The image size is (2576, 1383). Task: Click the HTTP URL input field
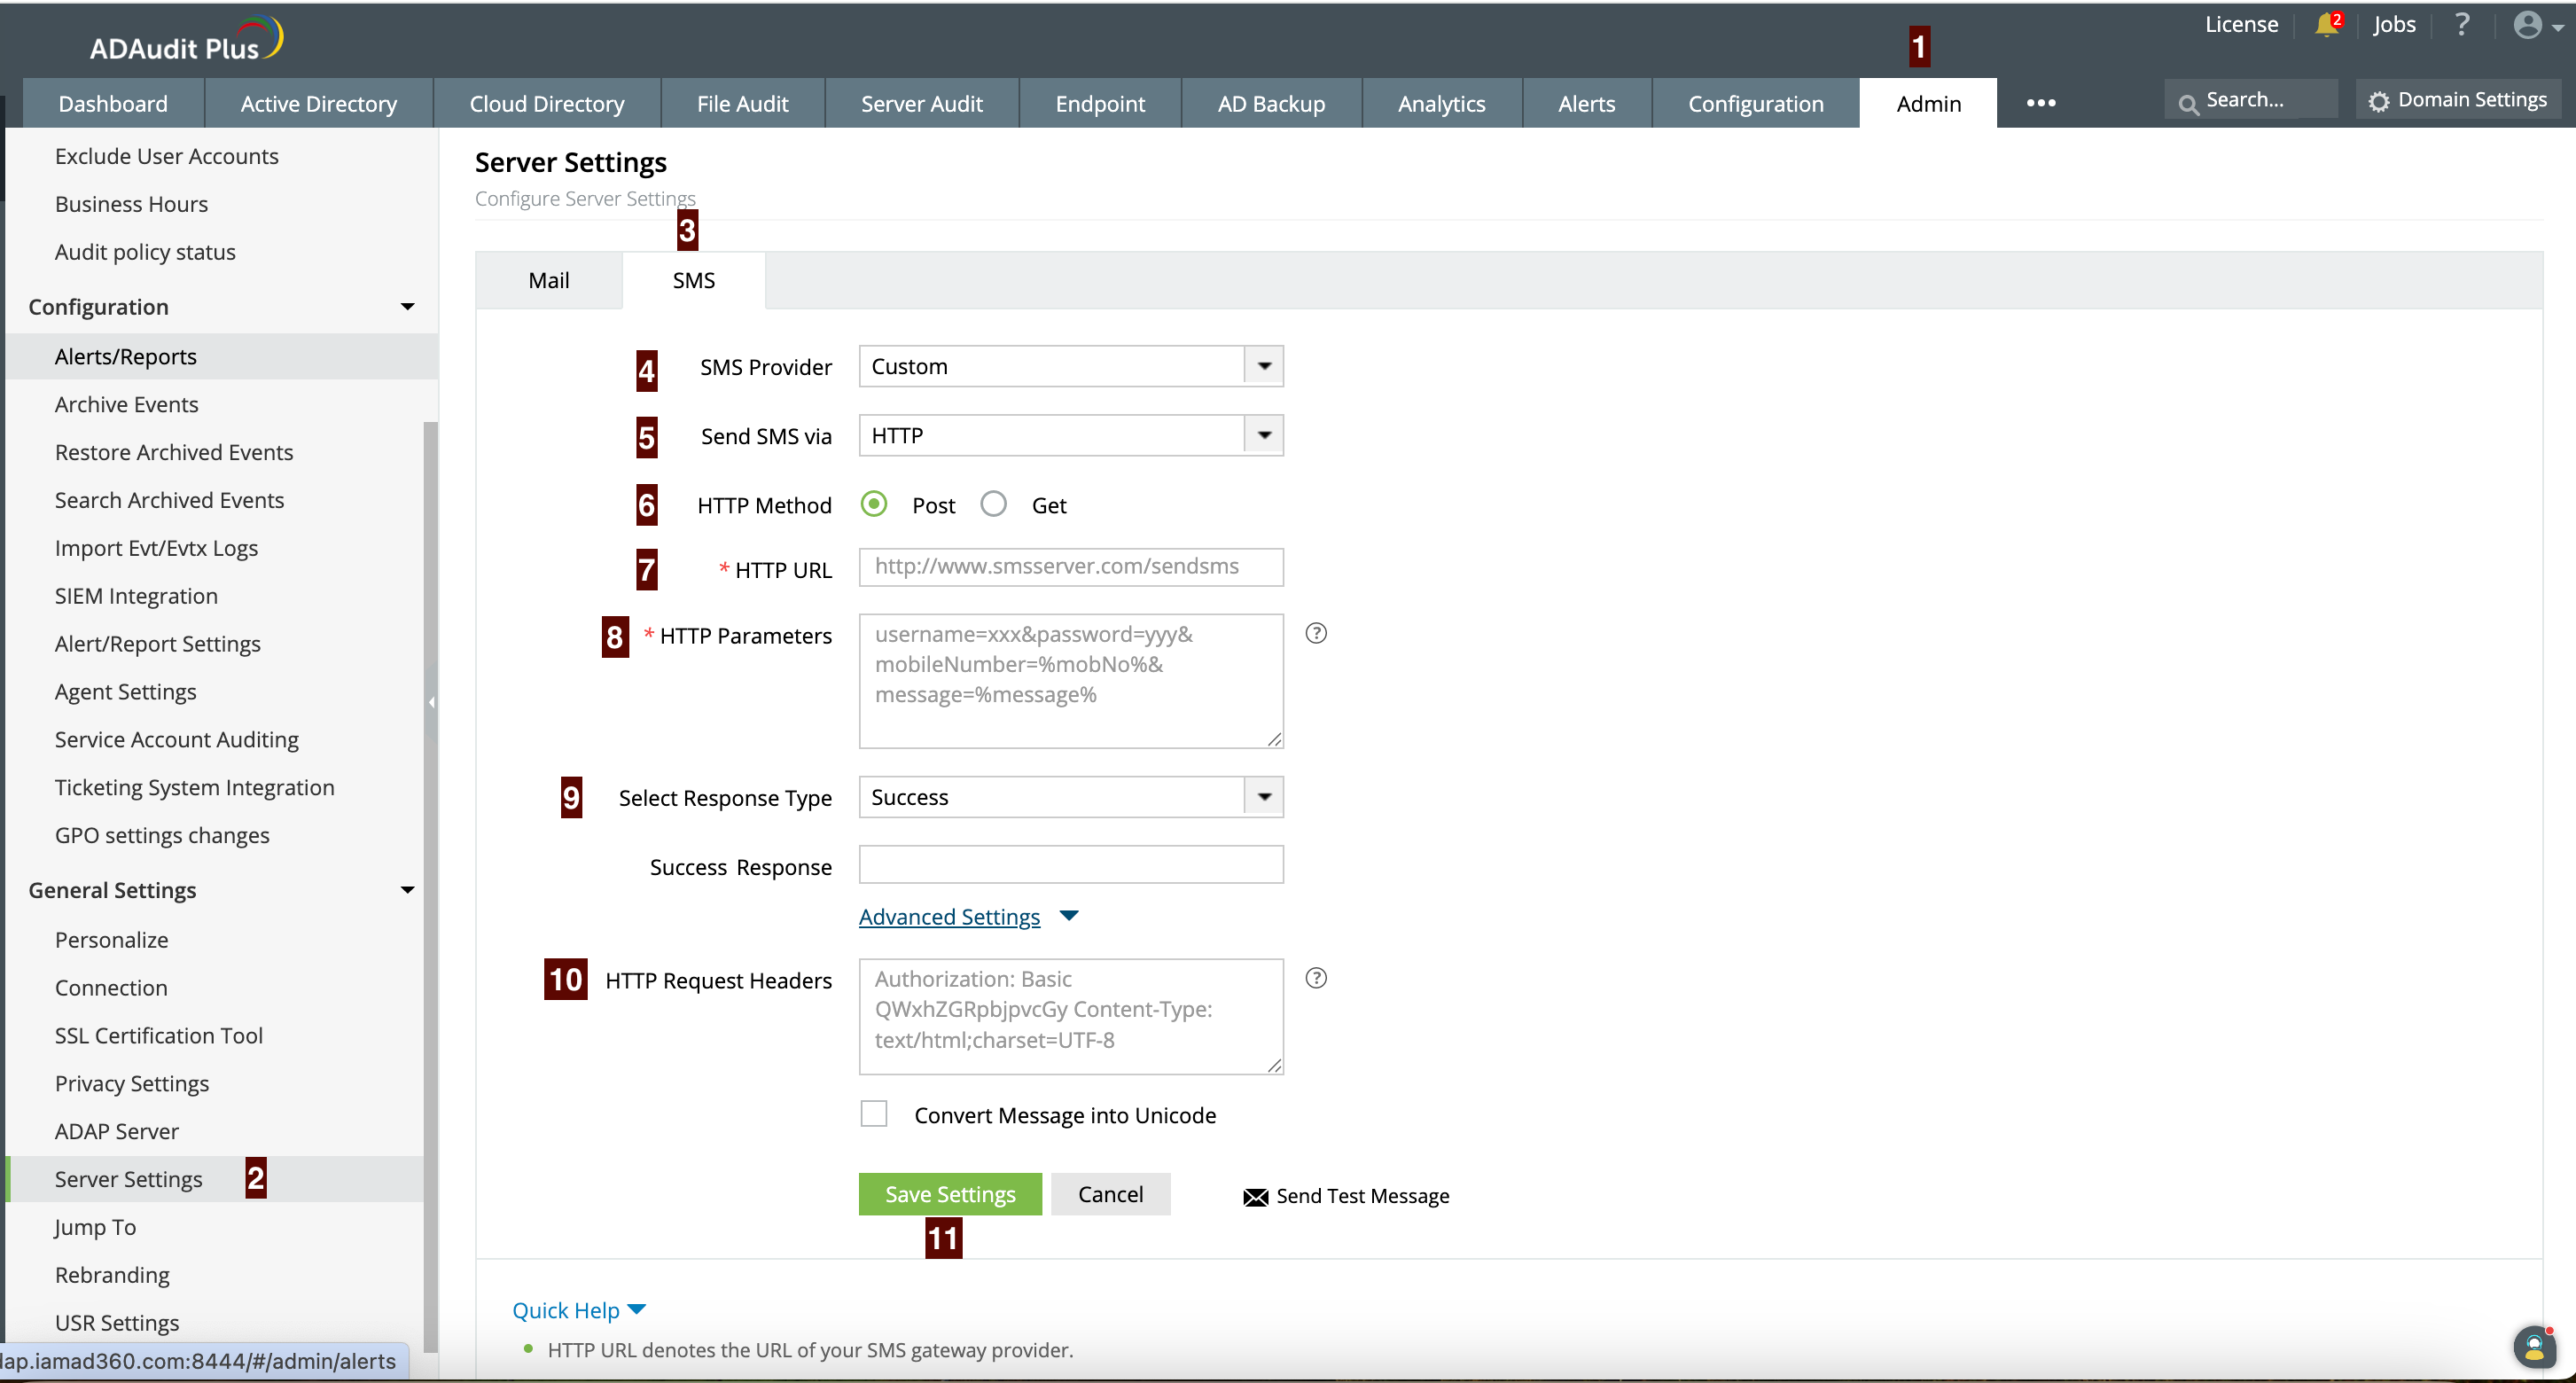coord(1070,567)
